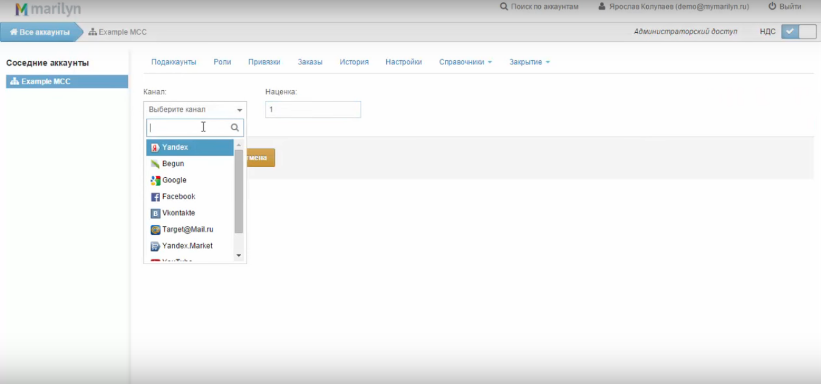Viewport: 821px width, 384px height.
Task: Expand the Закрытие dropdown menu
Action: tap(529, 62)
